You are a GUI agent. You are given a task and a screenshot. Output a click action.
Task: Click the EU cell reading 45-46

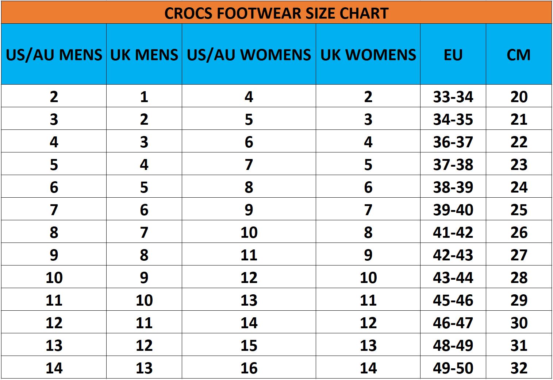coord(453,300)
